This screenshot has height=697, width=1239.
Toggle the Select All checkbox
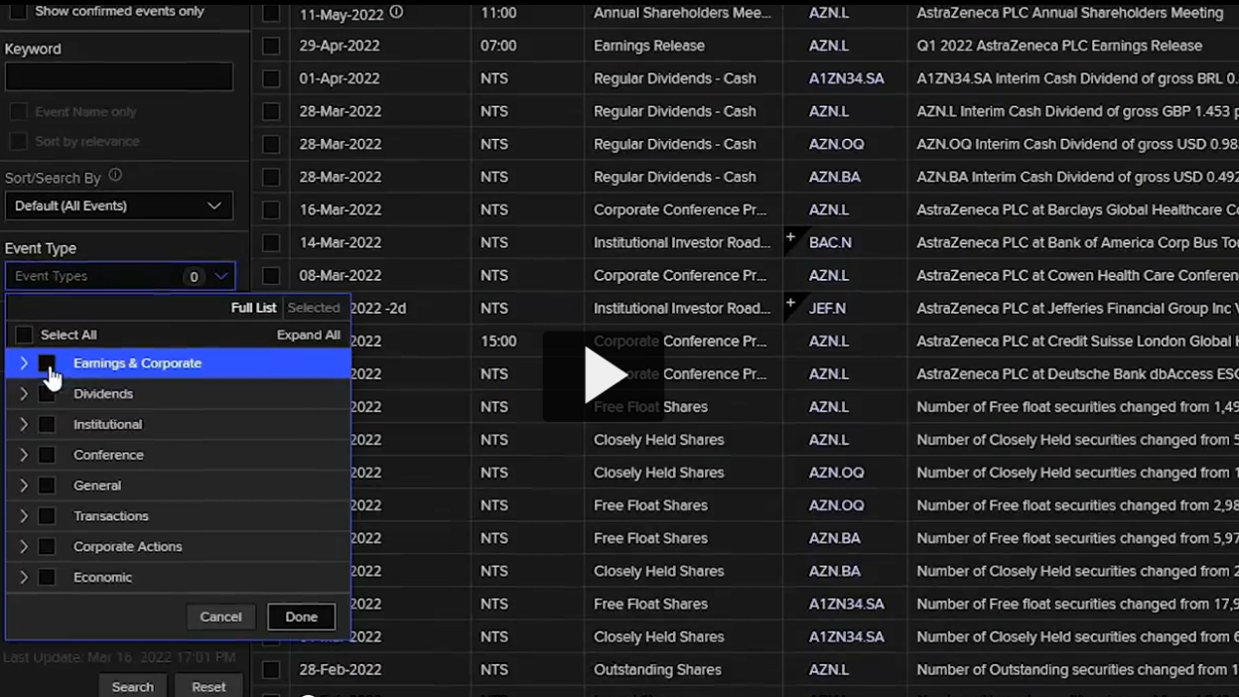point(24,336)
